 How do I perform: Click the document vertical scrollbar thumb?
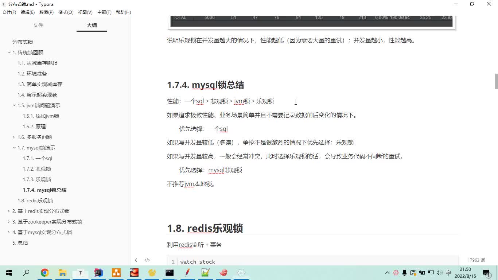click(x=496, y=81)
